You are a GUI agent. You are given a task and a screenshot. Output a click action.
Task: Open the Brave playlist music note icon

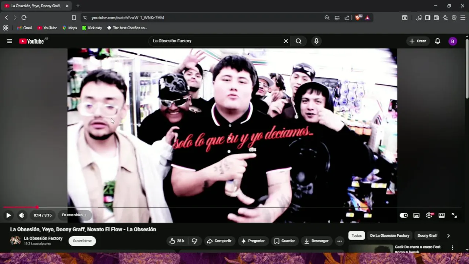point(419,18)
